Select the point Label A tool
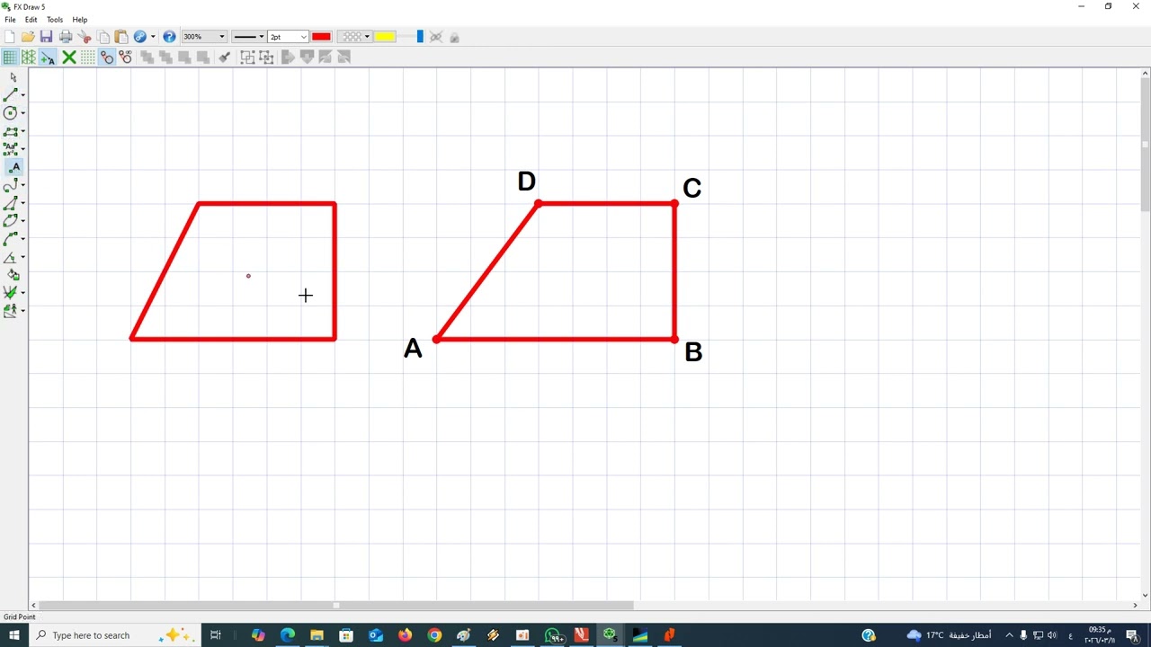Image resolution: width=1151 pixels, height=647 pixels. point(14,167)
